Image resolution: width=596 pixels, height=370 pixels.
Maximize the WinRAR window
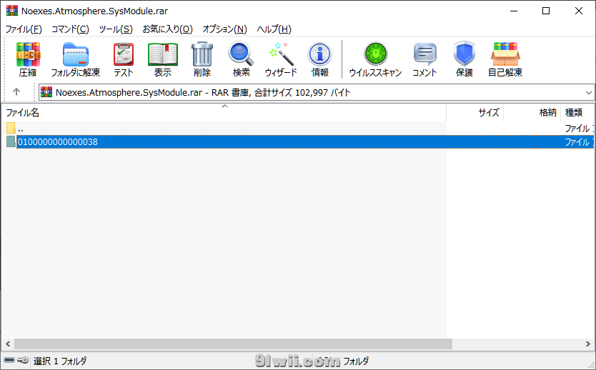546,11
